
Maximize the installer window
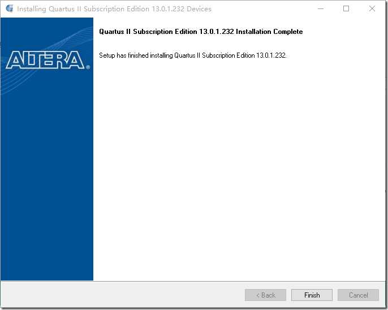[x=346, y=8]
